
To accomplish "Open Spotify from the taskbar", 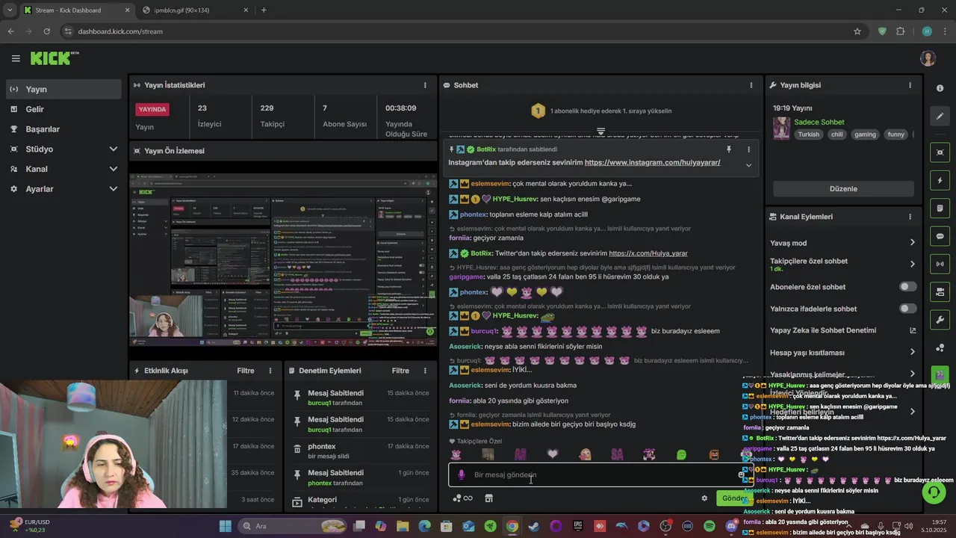I will 710,526.
